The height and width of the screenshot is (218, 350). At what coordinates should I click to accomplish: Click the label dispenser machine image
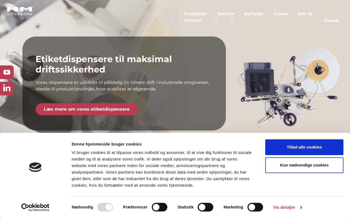tap(289, 87)
